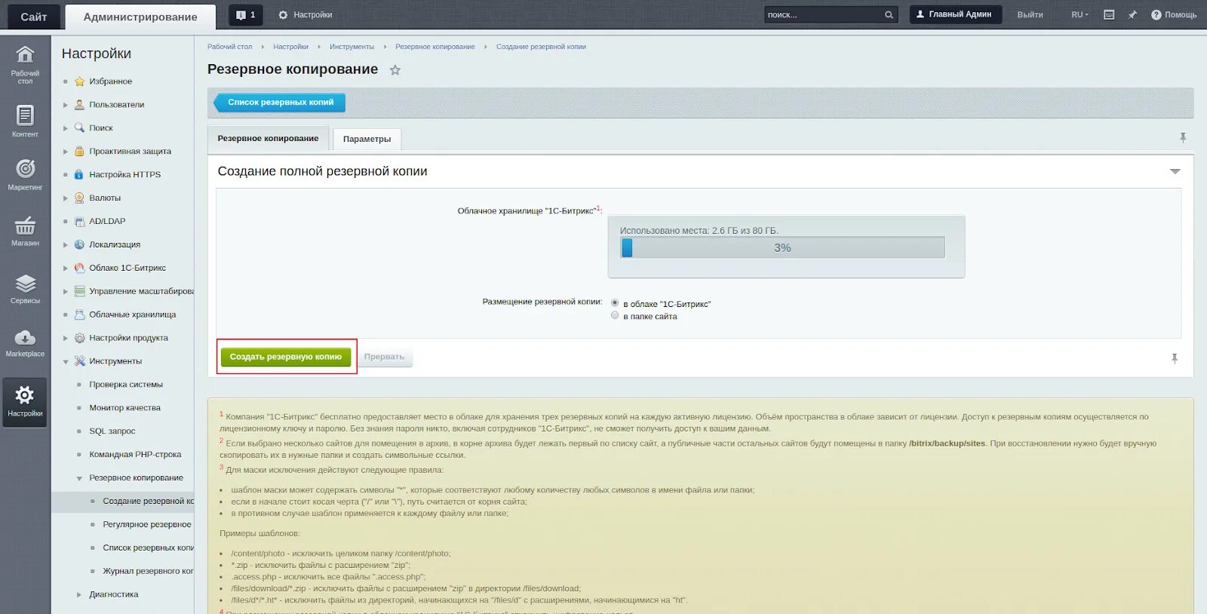Click the window layout icon in the top bar

(x=1109, y=15)
